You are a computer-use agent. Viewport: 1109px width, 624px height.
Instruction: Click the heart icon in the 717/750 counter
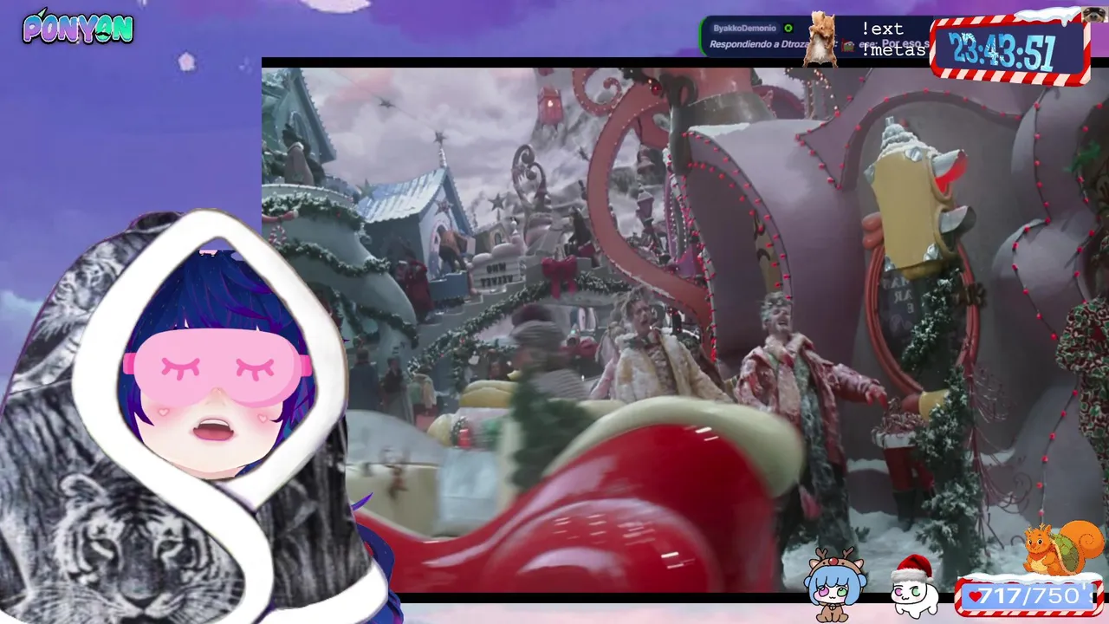point(975,596)
